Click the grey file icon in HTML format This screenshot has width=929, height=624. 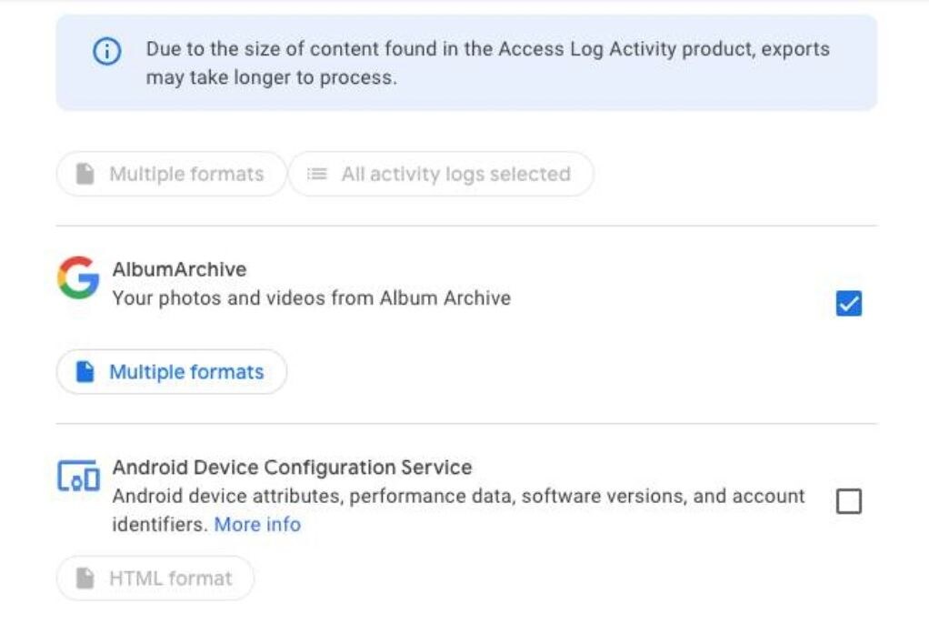click(x=85, y=579)
